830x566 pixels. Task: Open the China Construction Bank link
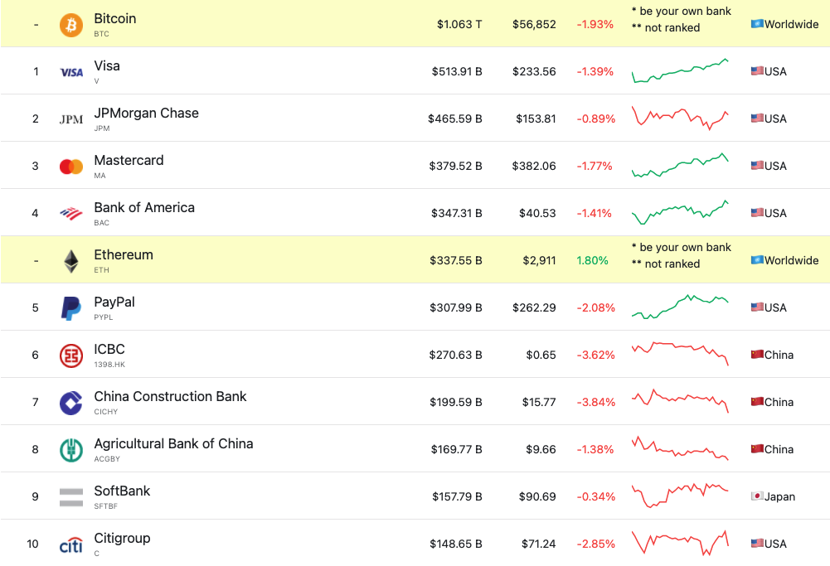(x=170, y=396)
